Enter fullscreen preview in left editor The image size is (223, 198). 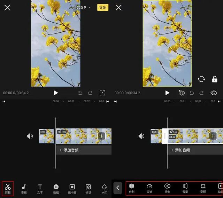pyautogui.click(x=102, y=93)
